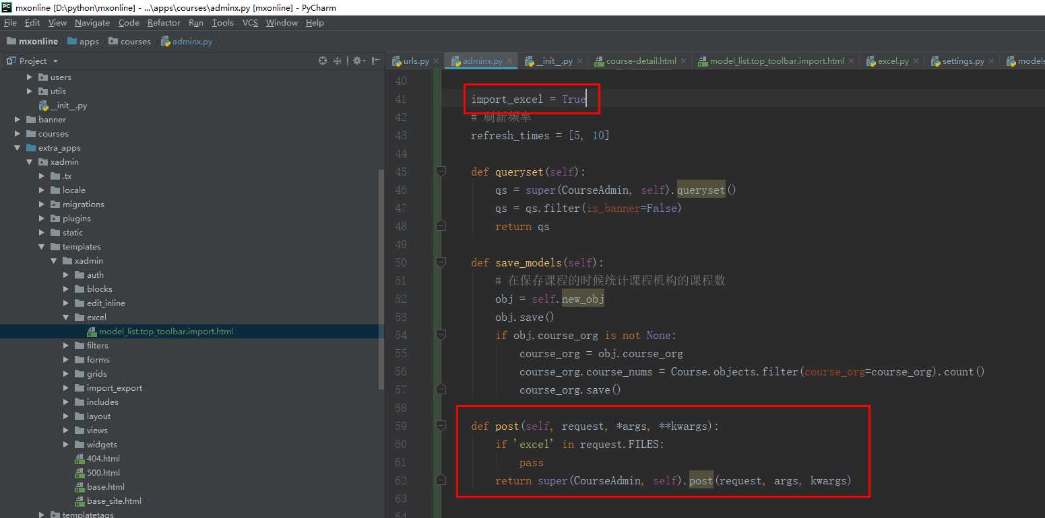The image size is (1045, 518).
Task: Select __init__.py in the project tree
Action: click(x=63, y=106)
